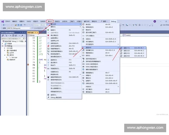Image resolution: width=169 pixels, height=135 pixels.
Task: Open the x64 platform dropdown
Action: [44, 25]
